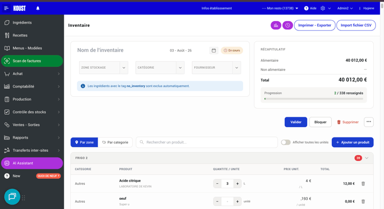
Task: Click Supprimer to delete the inventory
Action: point(348,122)
